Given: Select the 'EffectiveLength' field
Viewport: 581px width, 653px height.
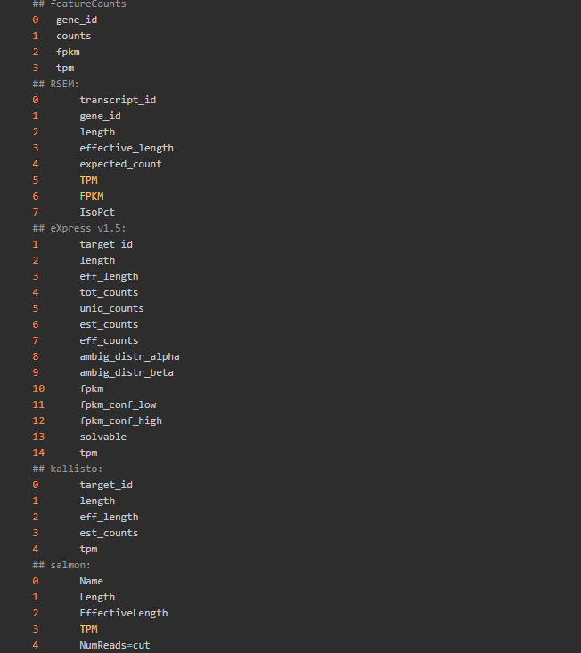Looking at the screenshot, I should 124,614.
